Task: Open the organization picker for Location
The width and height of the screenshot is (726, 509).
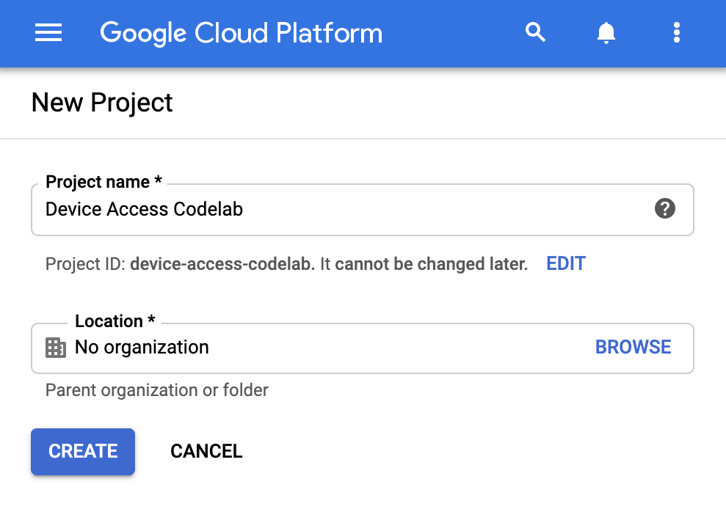Action: [633, 347]
